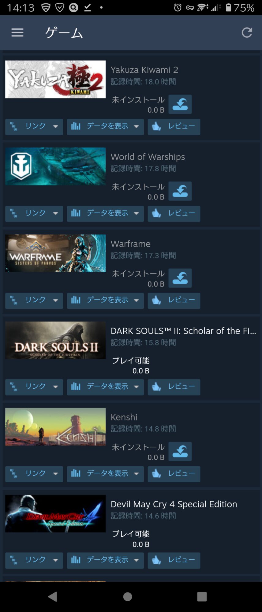Expand リンク dropdown for Yakuza Kiwami 2
262x612 pixels.
(x=34, y=127)
